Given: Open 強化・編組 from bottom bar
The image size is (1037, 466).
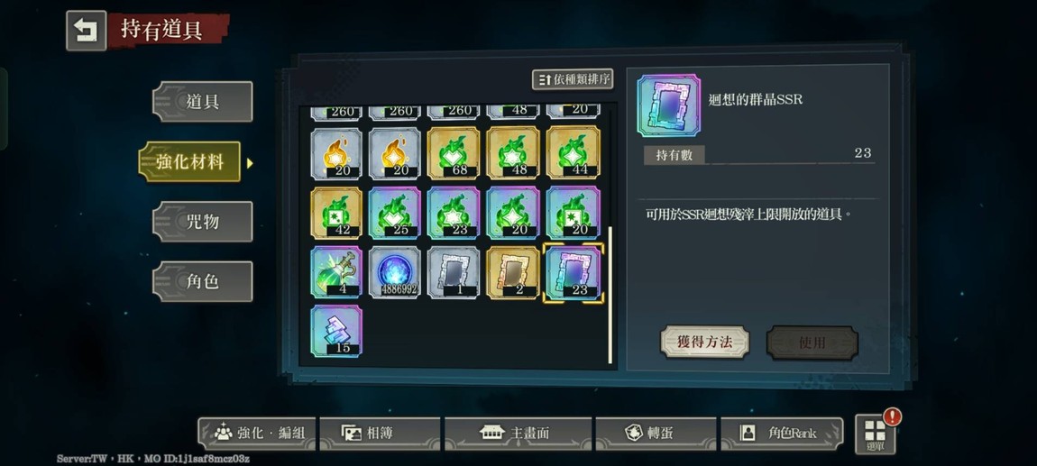Looking at the screenshot, I should [x=257, y=434].
